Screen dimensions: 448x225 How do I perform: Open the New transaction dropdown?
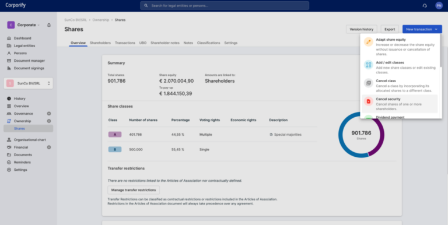422,29
